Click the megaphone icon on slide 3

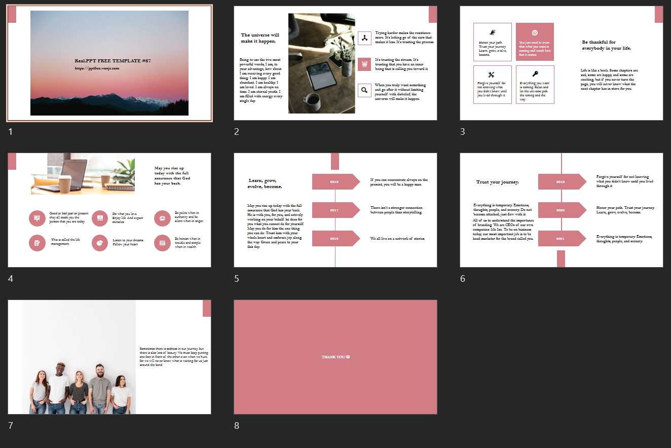(x=492, y=32)
